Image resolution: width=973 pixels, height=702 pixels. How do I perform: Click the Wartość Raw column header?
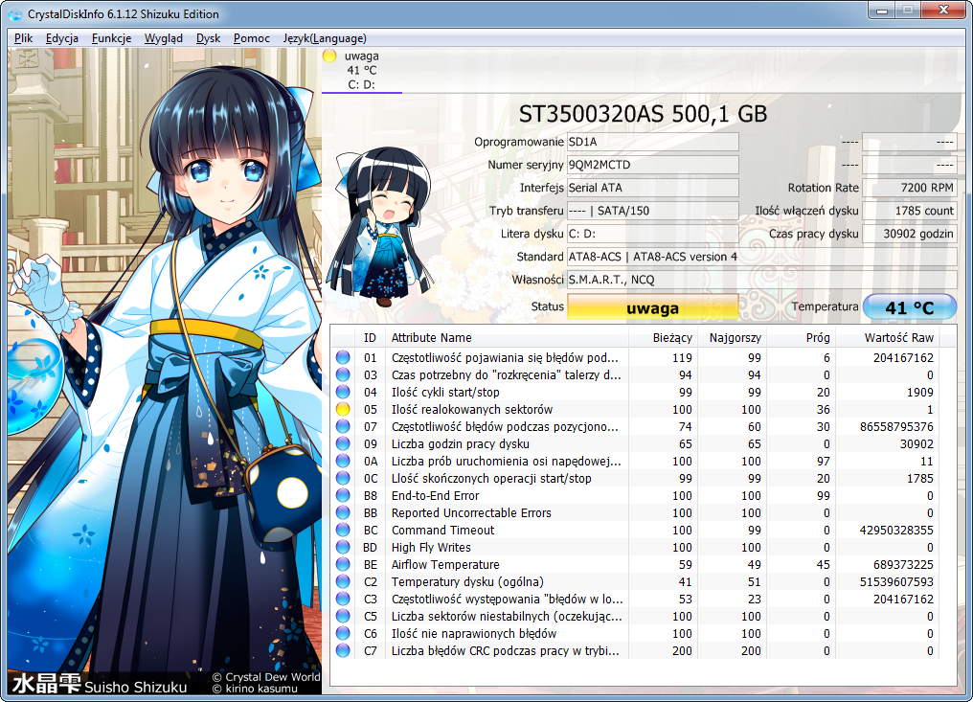coord(887,338)
